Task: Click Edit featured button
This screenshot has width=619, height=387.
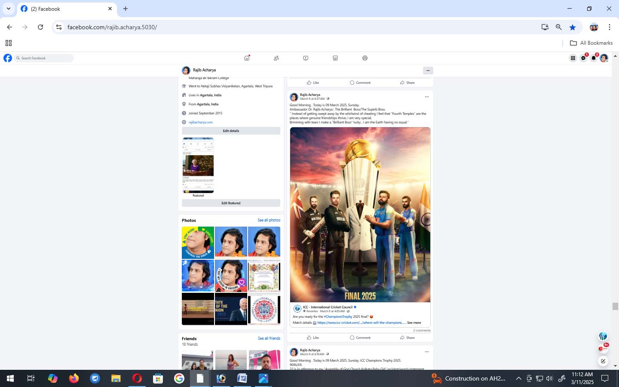Action: coord(231,203)
